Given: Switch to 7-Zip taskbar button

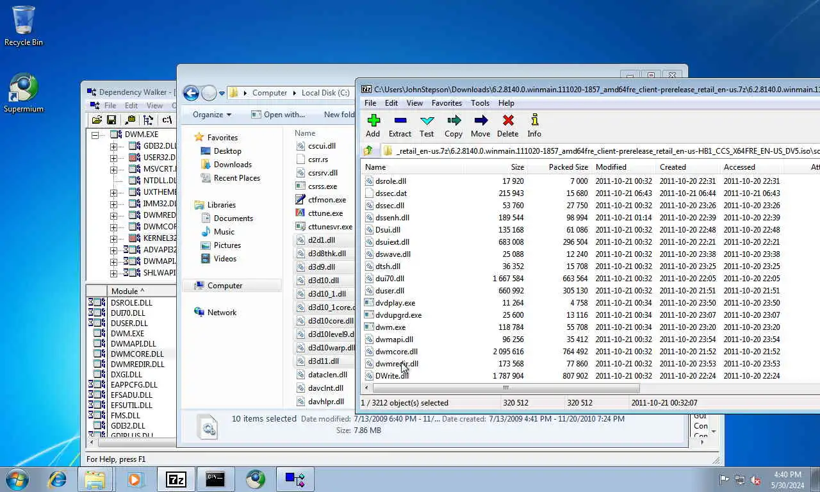Looking at the screenshot, I should pos(176,479).
